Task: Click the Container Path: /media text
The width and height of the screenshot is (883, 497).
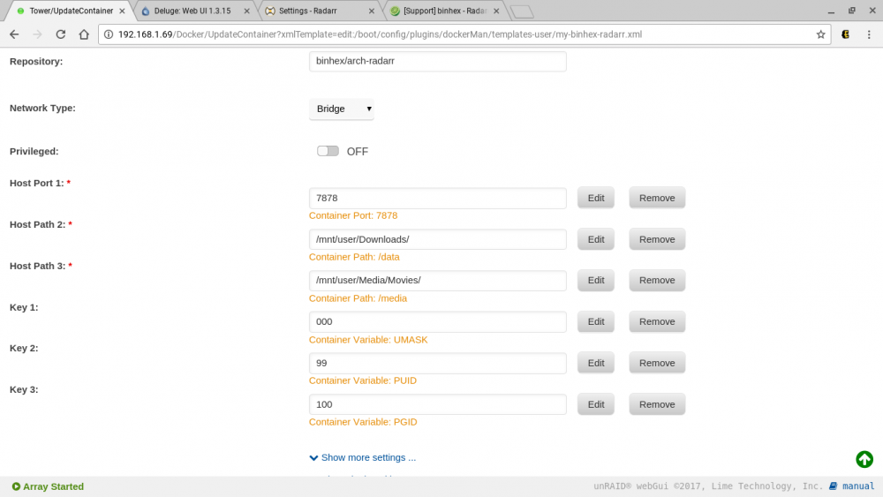Action: (x=358, y=298)
